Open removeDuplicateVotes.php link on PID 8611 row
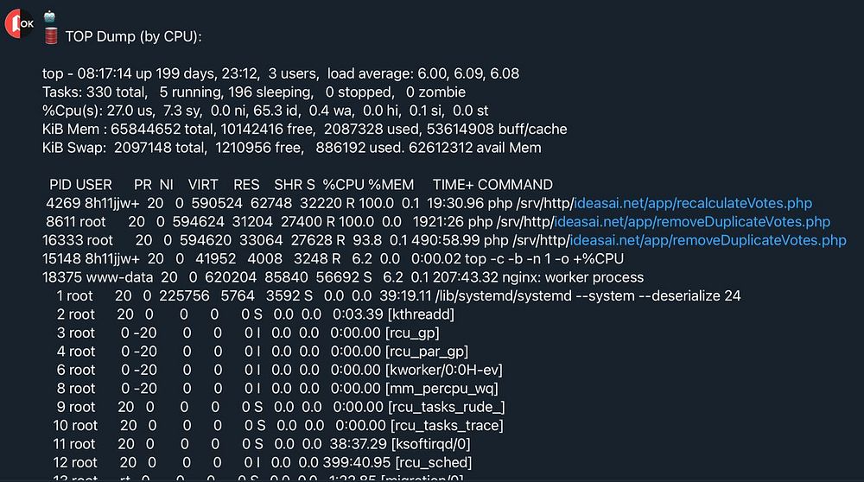The width and height of the screenshot is (864, 482). click(x=692, y=222)
